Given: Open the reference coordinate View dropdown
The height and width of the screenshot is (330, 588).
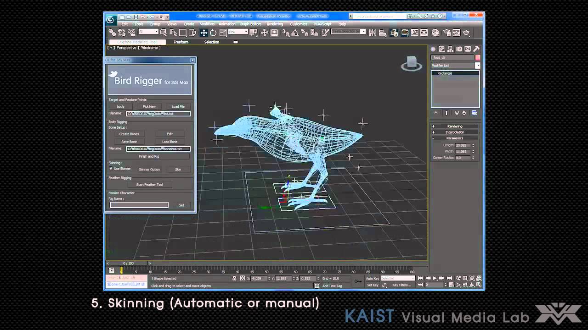Looking at the screenshot, I should tap(238, 32).
